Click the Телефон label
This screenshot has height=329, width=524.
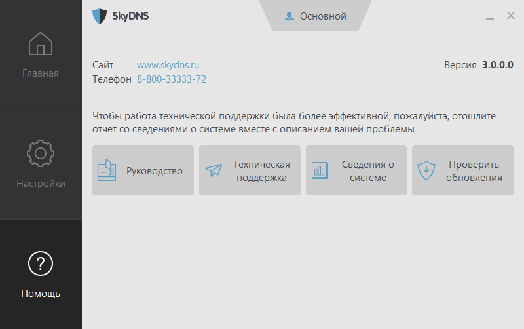[112, 79]
